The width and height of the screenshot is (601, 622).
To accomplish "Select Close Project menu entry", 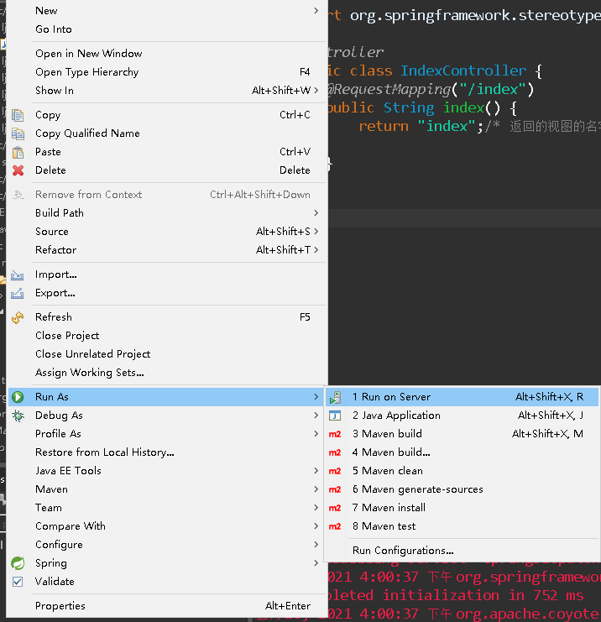I will pyautogui.click(x=167, y=336).
